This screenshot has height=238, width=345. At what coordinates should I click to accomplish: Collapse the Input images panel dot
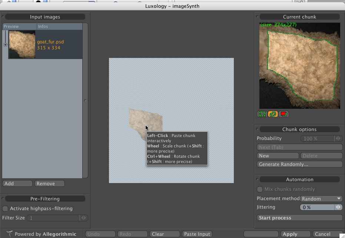point(3,17)
